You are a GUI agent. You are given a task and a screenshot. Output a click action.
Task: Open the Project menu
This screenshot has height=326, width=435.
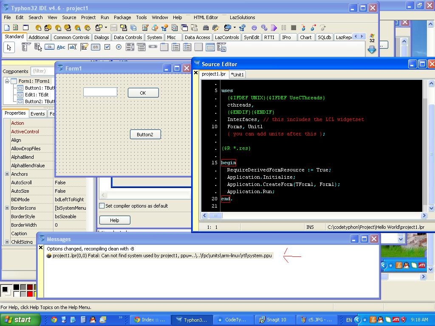point(88,17)
